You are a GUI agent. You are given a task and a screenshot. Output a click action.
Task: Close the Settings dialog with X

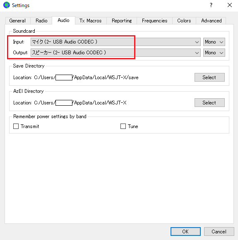coord(230,5)
